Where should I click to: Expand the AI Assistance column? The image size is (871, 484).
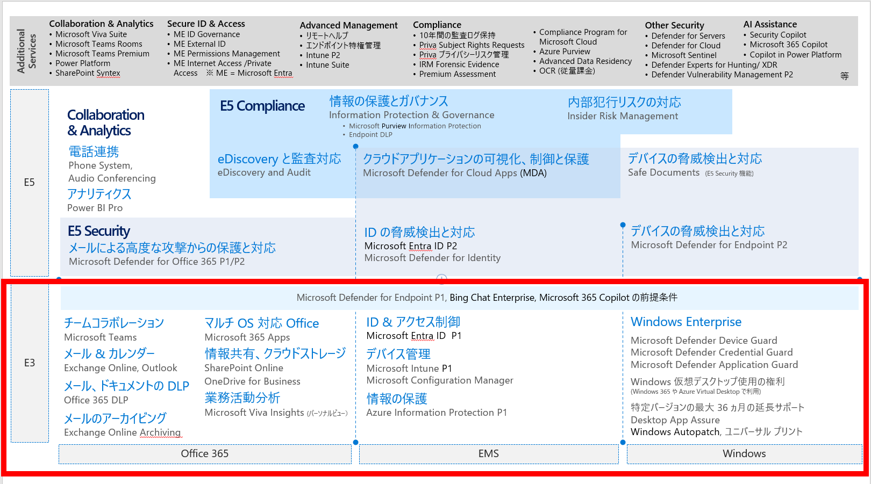coord(770,24)
